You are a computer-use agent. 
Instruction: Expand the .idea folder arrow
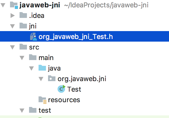pyautogui.click(x=12, y=16)
